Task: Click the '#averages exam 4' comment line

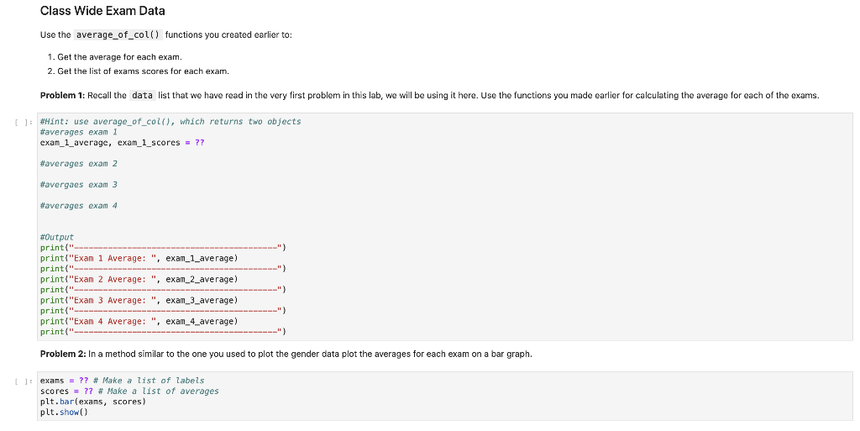Action: click(x=79, y=206)
